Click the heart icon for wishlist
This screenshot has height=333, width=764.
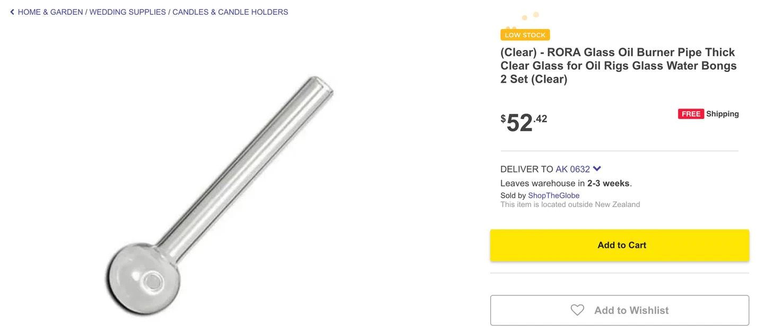pyautogui.click(x=577, y=310)
